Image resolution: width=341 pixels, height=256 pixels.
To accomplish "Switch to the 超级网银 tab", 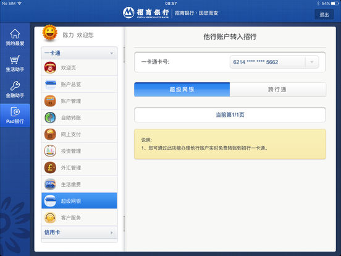I will click(182, 90).
